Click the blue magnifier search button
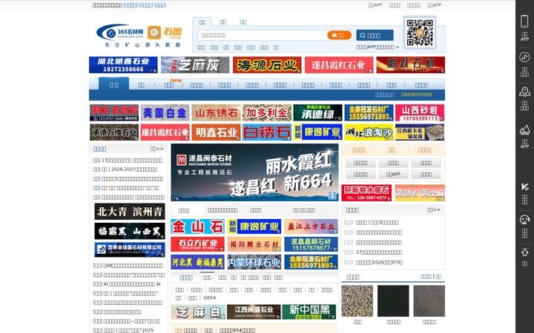534x333 pixels. pos(375,35)
